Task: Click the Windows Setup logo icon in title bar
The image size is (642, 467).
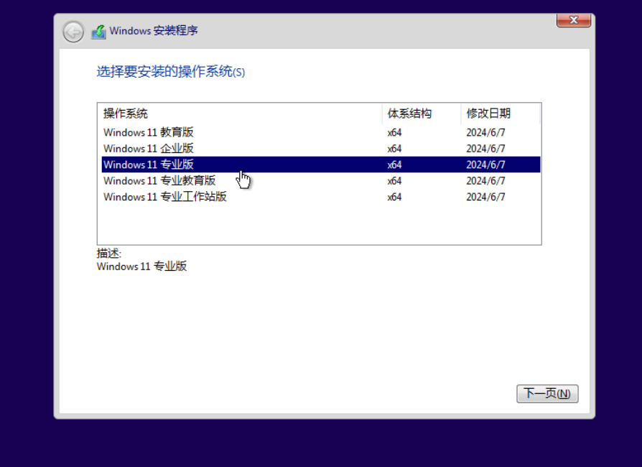Action: (99, 31)
